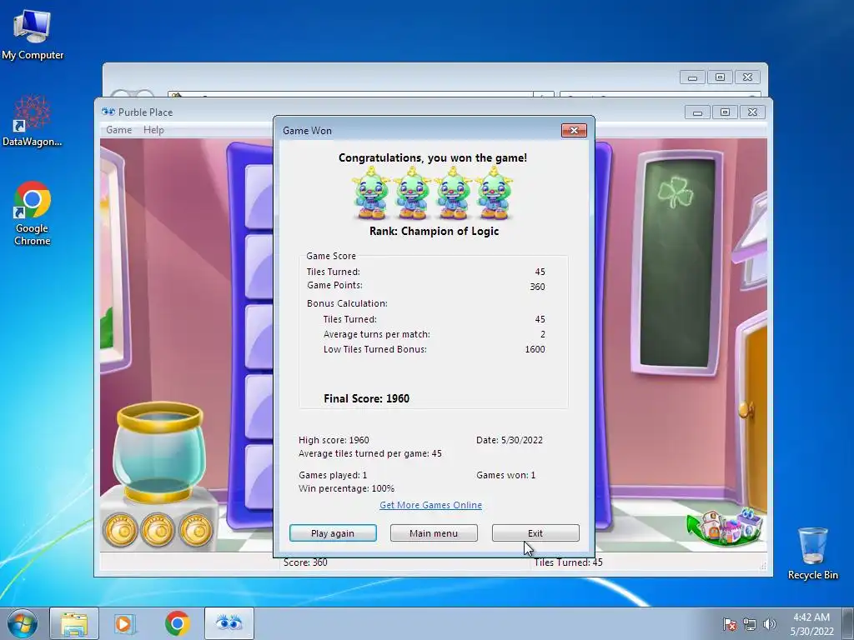The height and width of the screenshot is (640, 854).
Task: Launch Windows Media Player from taskbar
Action: point(123,623)
